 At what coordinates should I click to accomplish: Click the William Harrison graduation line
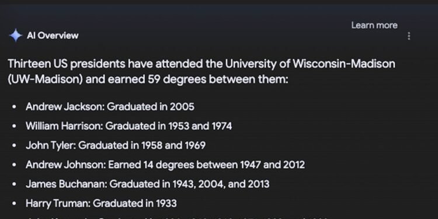coord(129,126)
